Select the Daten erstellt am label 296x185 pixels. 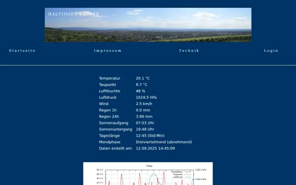(x=116, y=148)
